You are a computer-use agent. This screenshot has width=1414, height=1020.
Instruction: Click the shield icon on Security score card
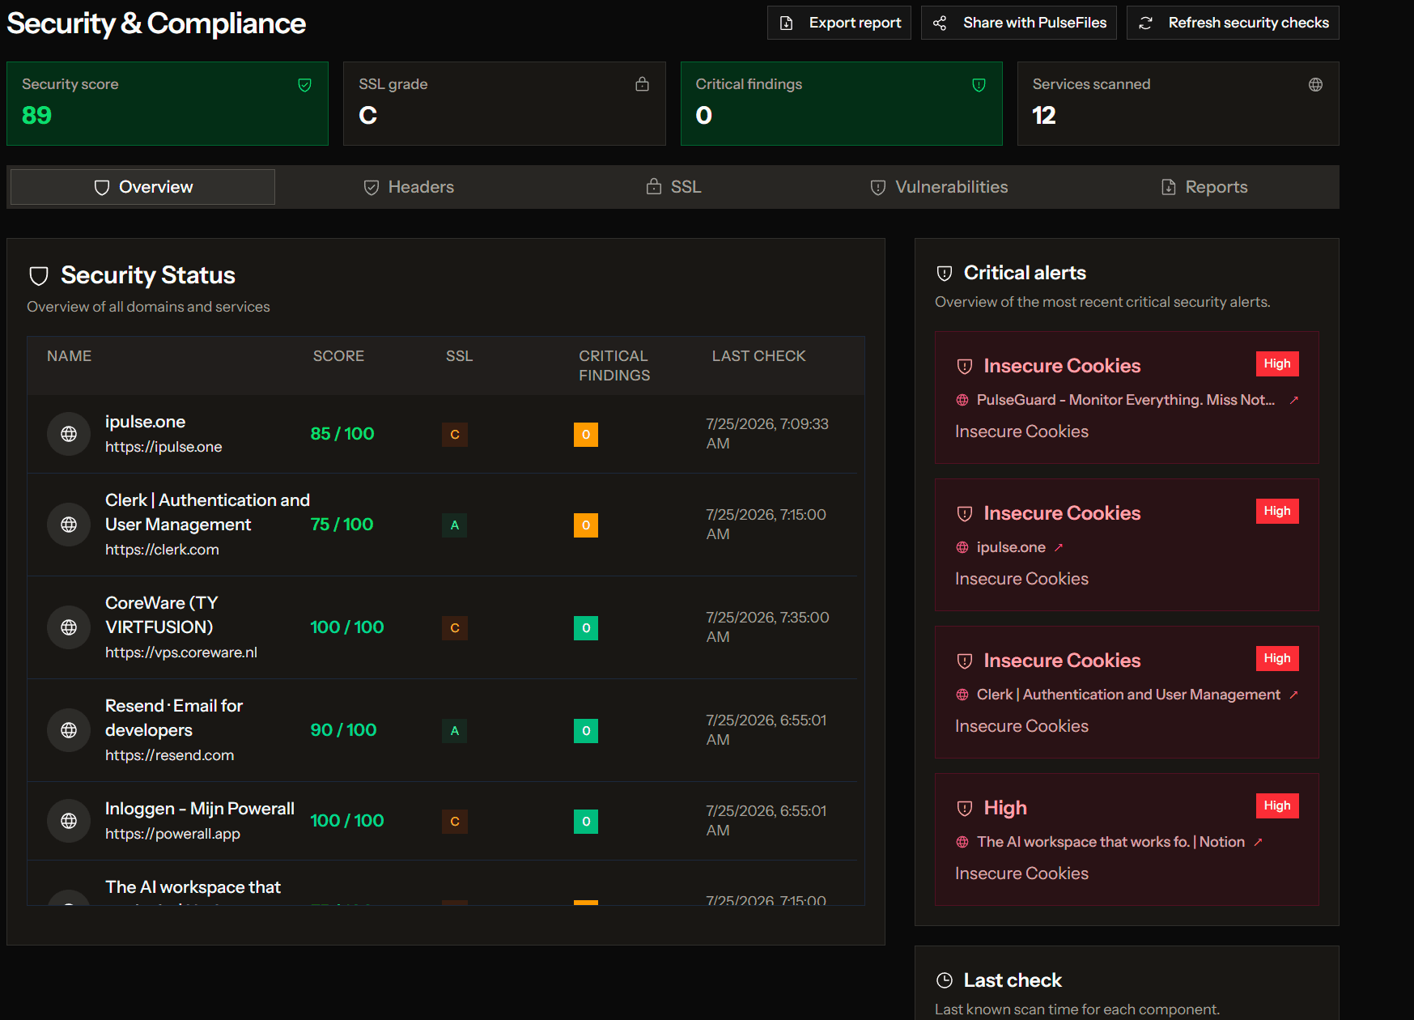[305, 85]
